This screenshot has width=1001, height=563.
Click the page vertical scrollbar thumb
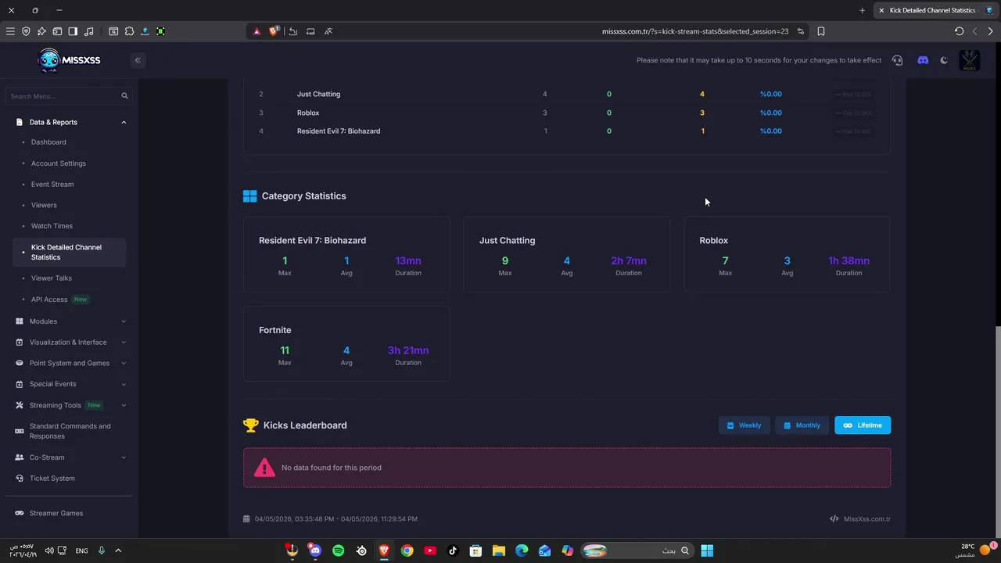(996, 430)
